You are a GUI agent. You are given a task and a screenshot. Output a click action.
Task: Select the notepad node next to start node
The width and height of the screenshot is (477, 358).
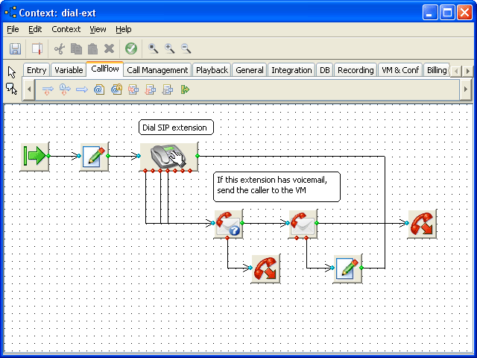pos(94,157)
